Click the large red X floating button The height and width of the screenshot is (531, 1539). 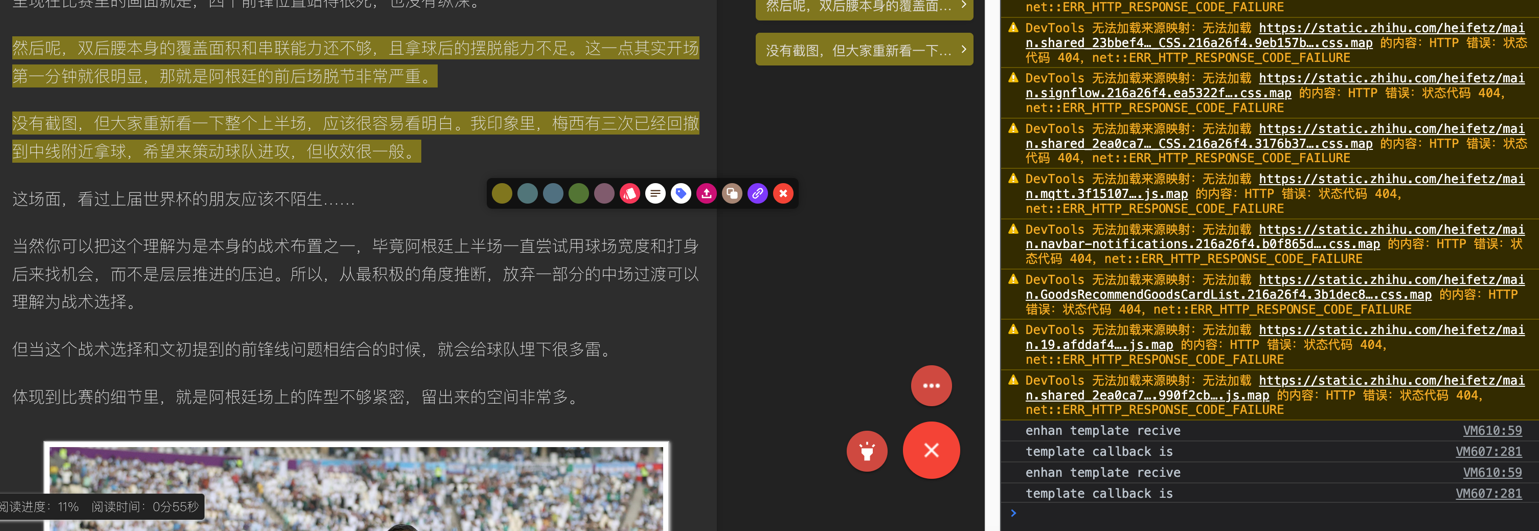(931, 450)
